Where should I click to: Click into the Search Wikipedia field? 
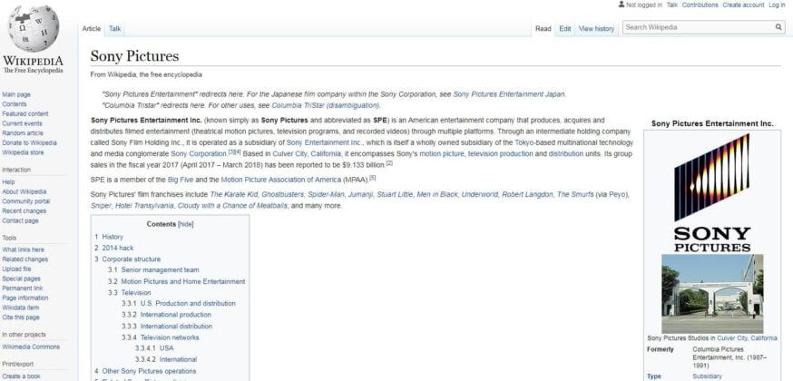697,28
